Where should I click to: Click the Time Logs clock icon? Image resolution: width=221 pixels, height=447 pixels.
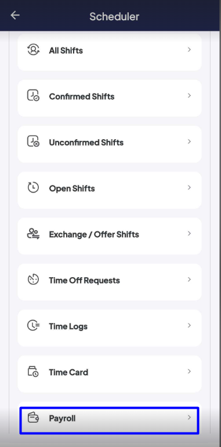[x=34, y=326]
